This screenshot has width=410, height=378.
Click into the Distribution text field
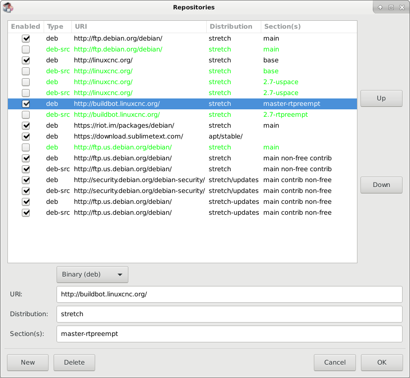230,314
